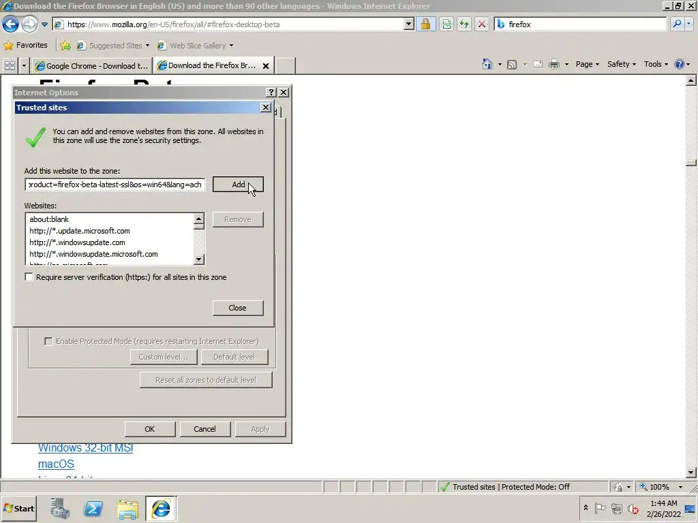This screenshot has height=523, width=698.
Task: Click the Compatibility View icon
Action: [446, 25]
